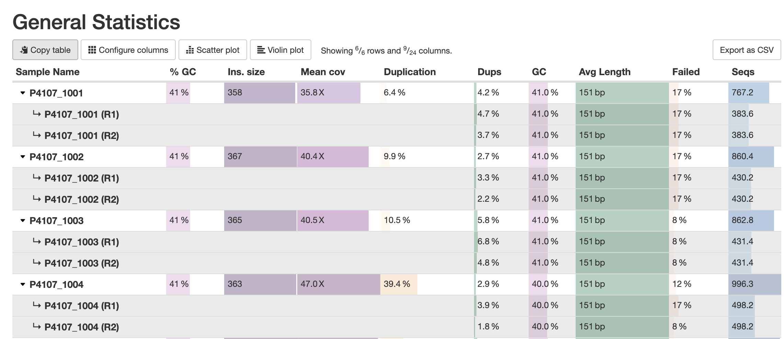Screen dimensions: 784x339
Task: Collapse the P4107_1002 sample group
Action: [x=22, y=156]
